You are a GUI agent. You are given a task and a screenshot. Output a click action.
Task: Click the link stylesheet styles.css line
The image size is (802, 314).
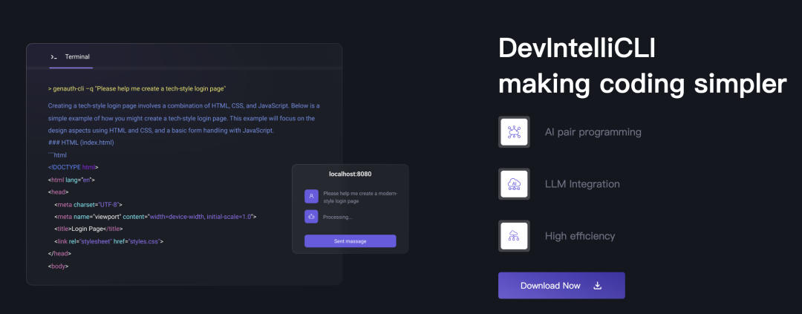108,241
